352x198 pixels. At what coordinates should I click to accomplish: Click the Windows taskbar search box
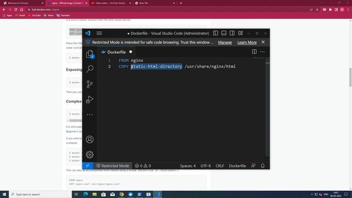click(x=40, y=194)
